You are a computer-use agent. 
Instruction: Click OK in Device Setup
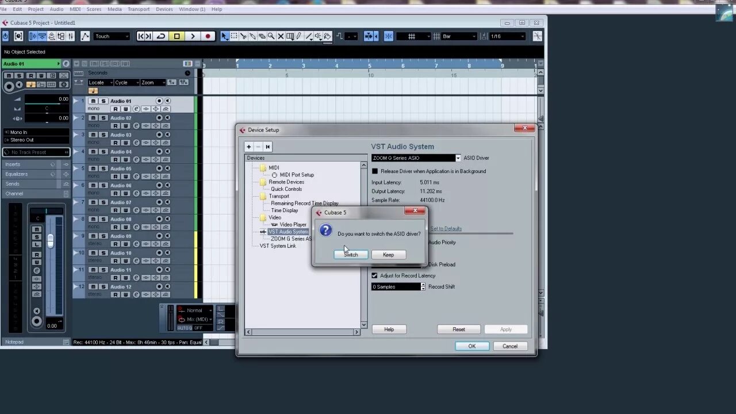coord(472,346)
